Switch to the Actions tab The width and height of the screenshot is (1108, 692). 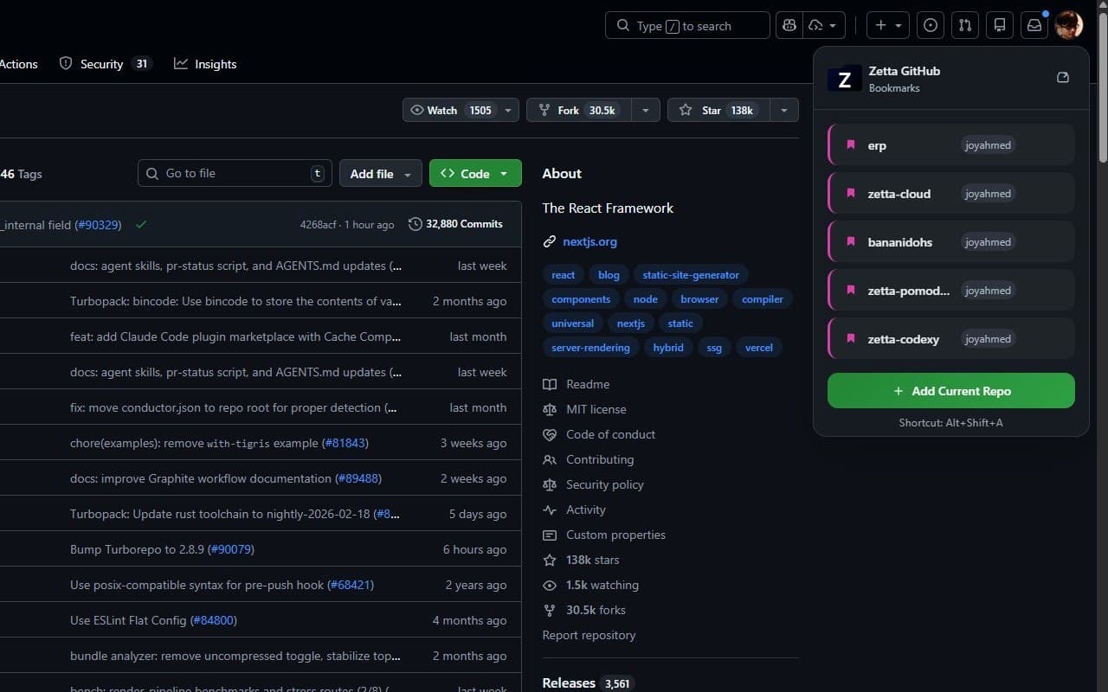point(18,64)
